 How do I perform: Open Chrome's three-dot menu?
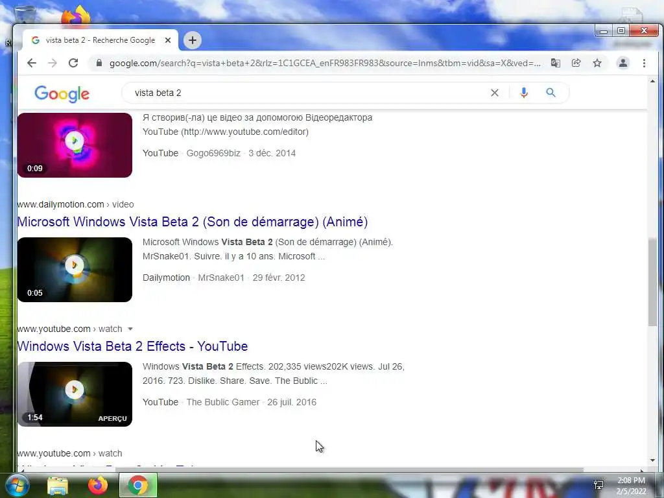click(644, 63)
